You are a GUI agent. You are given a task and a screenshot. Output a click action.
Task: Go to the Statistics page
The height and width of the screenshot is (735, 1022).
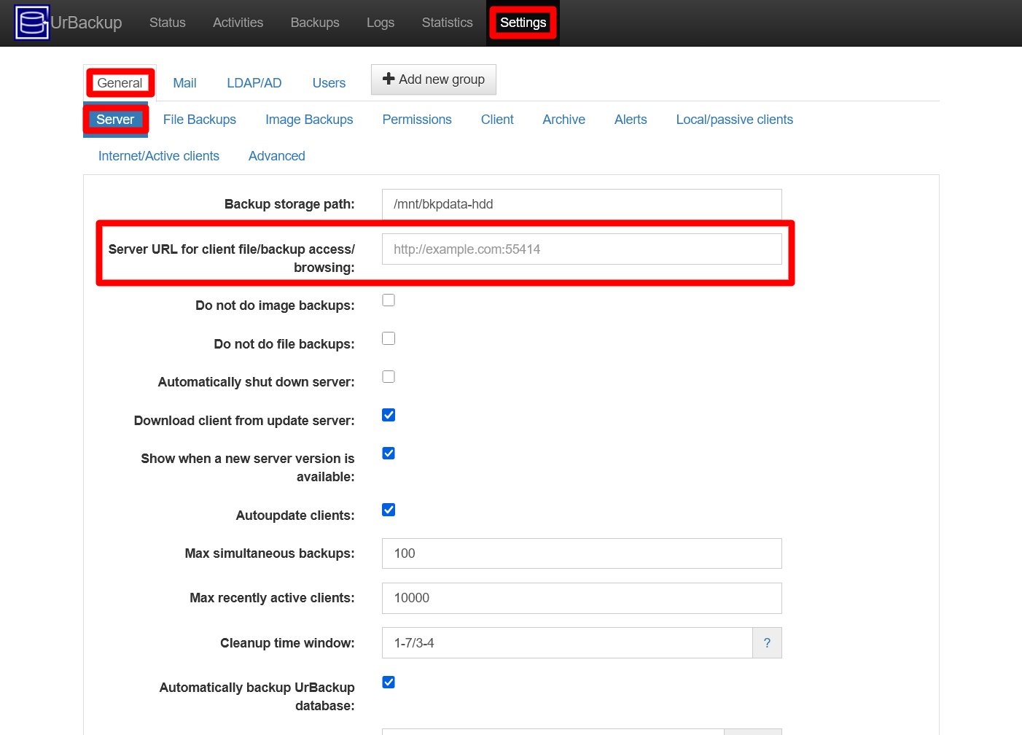[447, 23]
